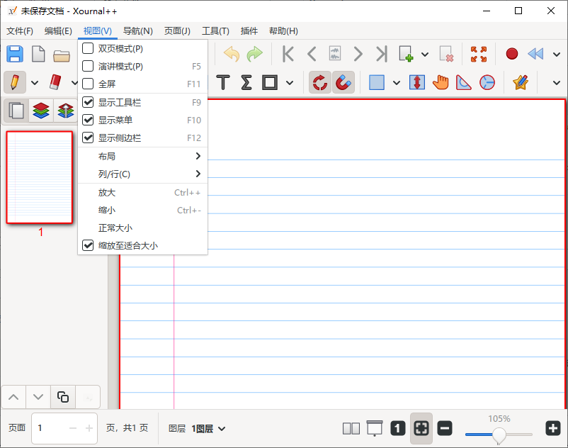Insert new page after current icon
This screenshot has height=448, width=568.
[406, 55]
